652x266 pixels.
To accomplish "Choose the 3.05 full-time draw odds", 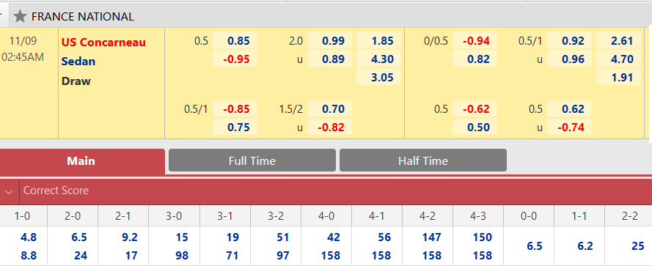I will point(379,77).
